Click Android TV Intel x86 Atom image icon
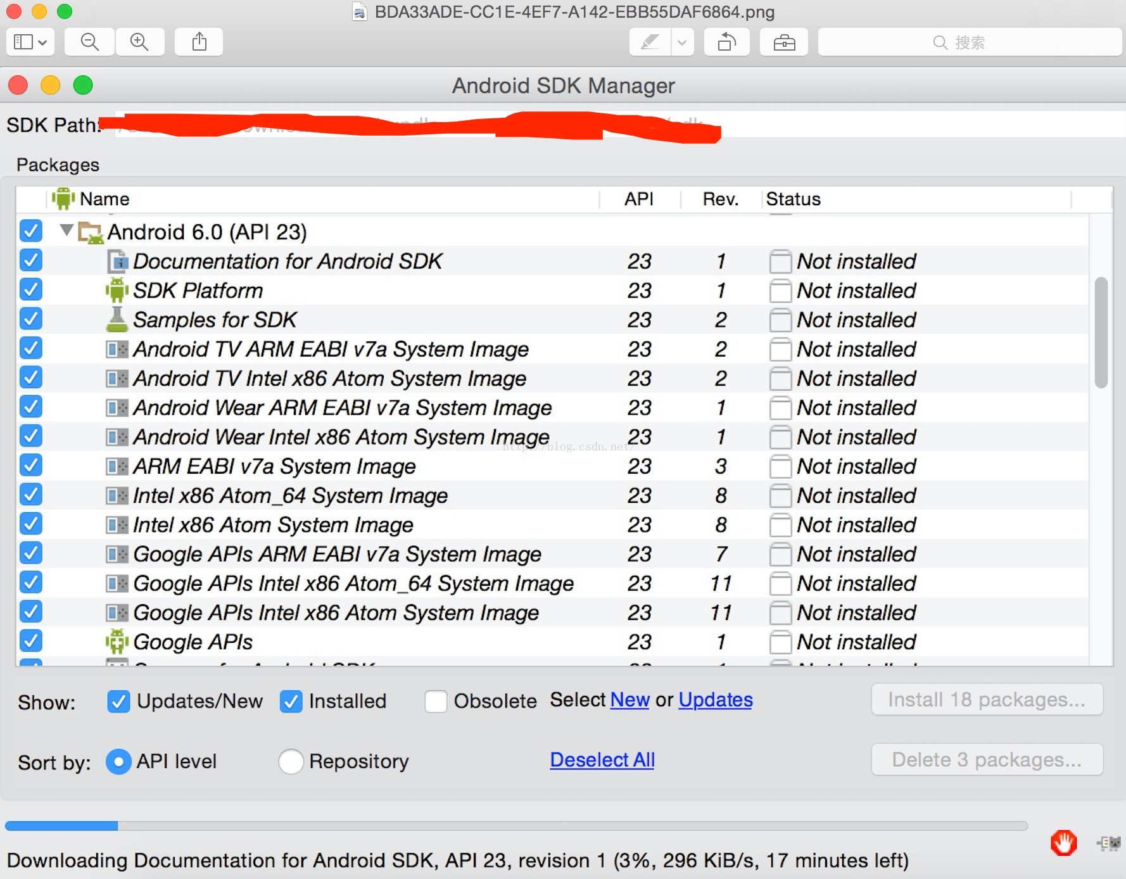Image resolution: width=1126 pixels, height=879 pixels. click(x=117, y=379)
